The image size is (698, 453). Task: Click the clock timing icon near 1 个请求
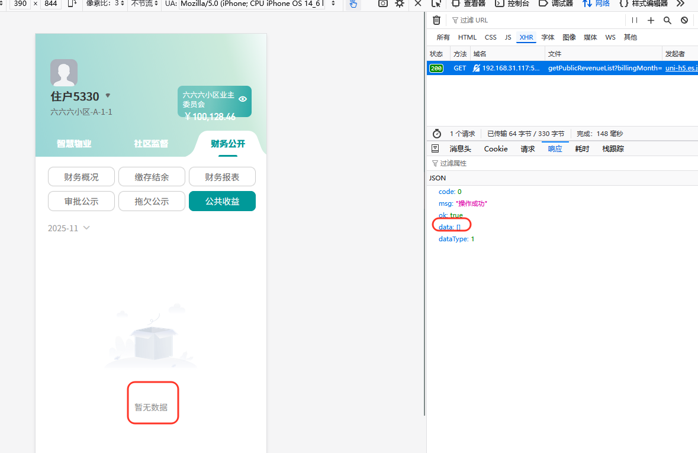[x=437, y=134]
